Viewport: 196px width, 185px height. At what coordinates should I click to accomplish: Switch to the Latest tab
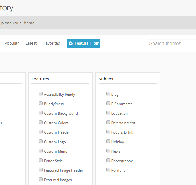click(31, 43)
